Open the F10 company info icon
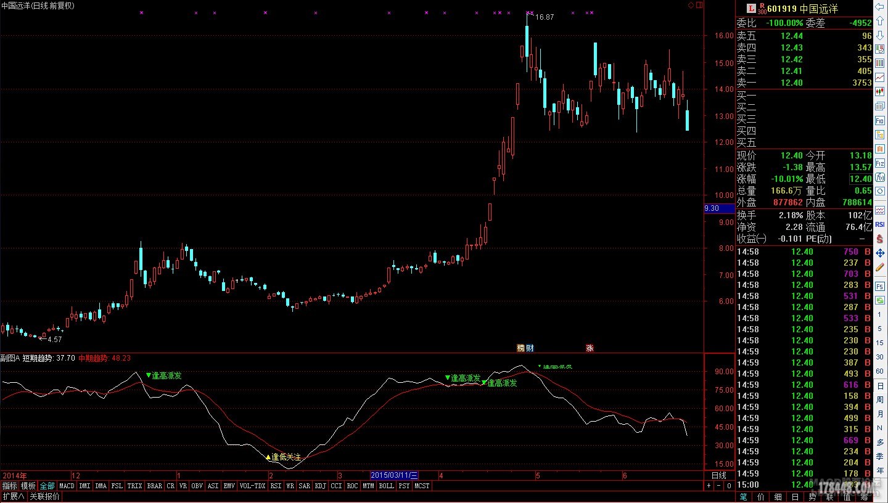Screen dimensions: 888x503 [880, 120]
